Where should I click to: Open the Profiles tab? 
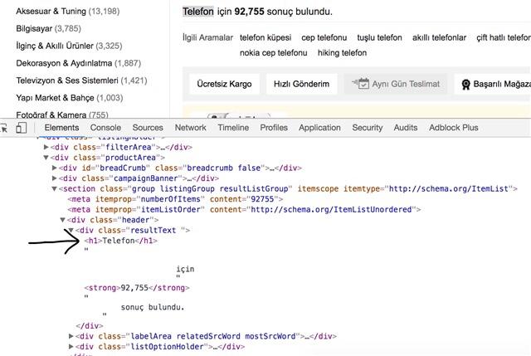click(274, 128)
